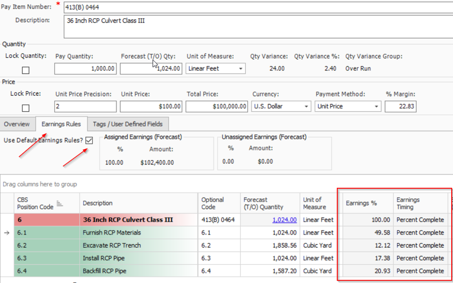Screen dimensions: 453x283
Task: Toggle the Lock Quantity checkbox
Action: pyautogui.click(x=26, y=70)
